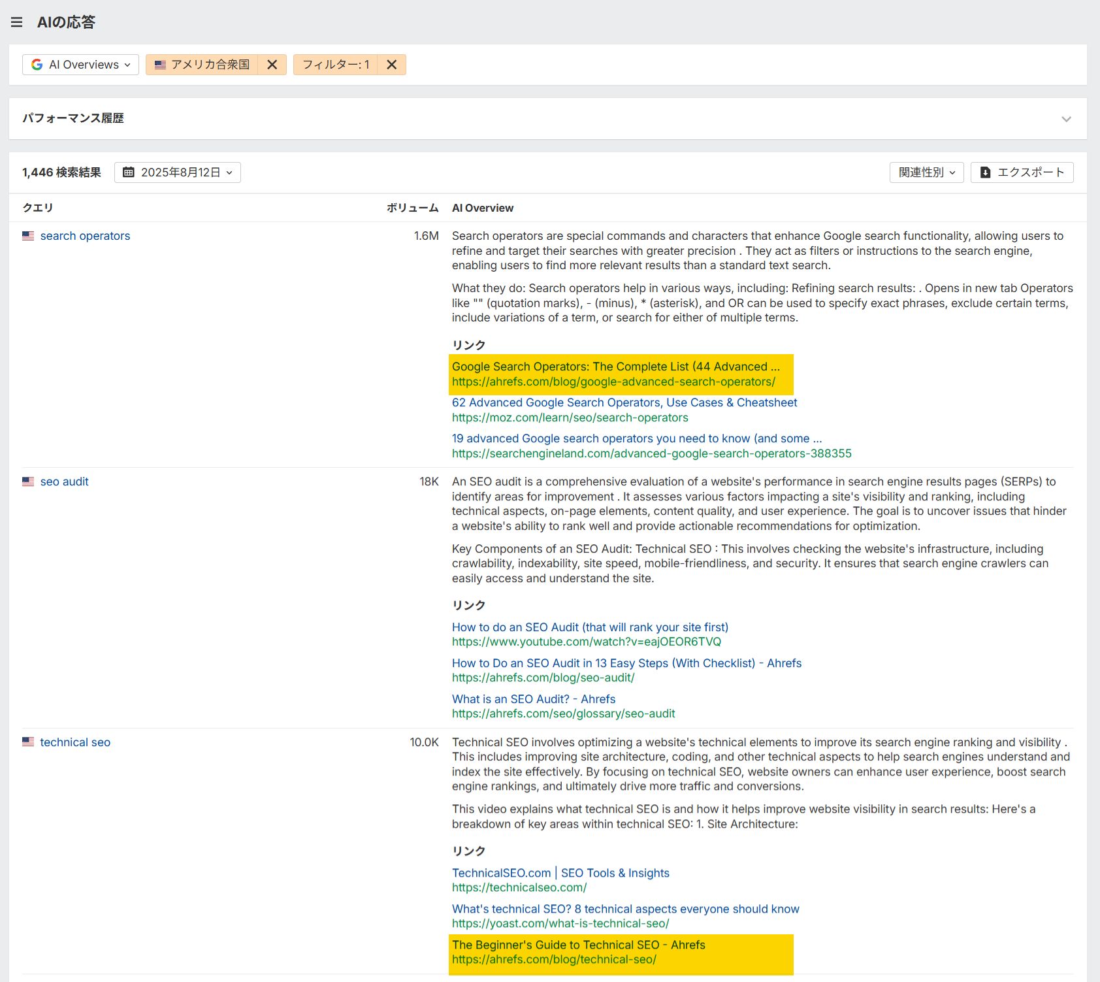1100x982 pixels.
Task: Click the Google logo in the AI Overviews filter
Action: (x=37, y=64)
